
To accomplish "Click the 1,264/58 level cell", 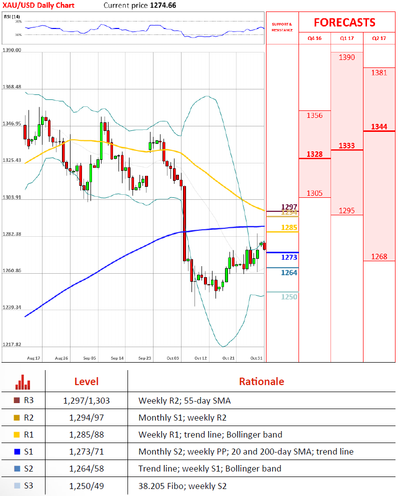I will 86,469.
